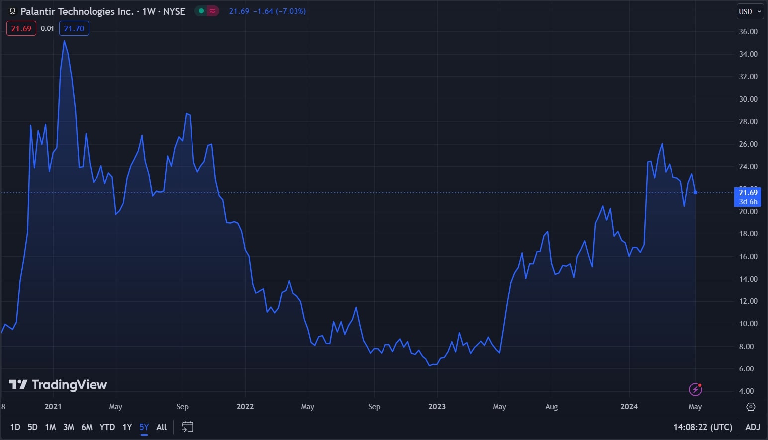Viewport: 768px width, 440px height.
Task: Click the 2024 label on time axis
Action: (x=629, y=407)
